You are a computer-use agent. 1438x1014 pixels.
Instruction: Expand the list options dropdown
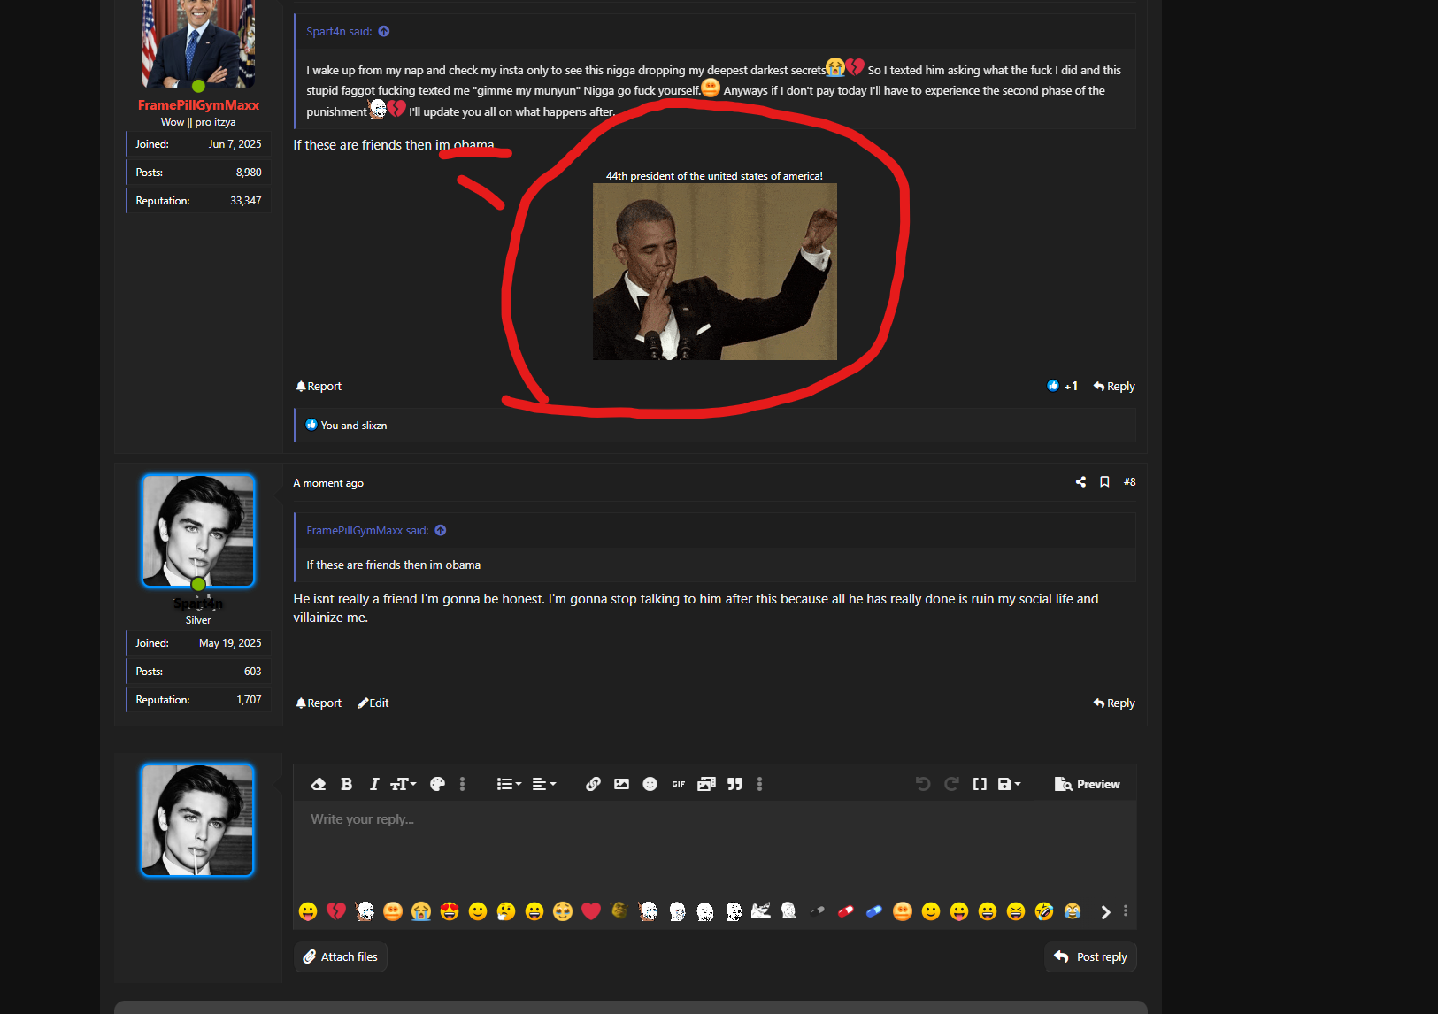click(x=509, y=784)
